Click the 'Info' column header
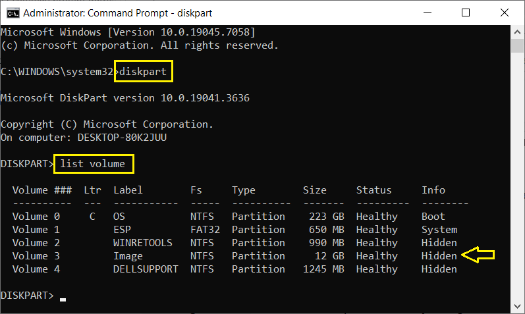The image size is (525, 314). tap(433, 190)
